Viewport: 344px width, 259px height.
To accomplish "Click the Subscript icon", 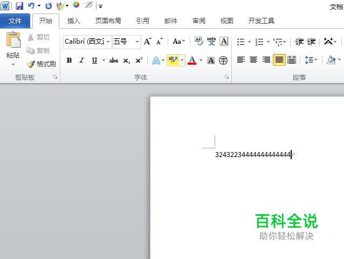I will pos(126,60).
